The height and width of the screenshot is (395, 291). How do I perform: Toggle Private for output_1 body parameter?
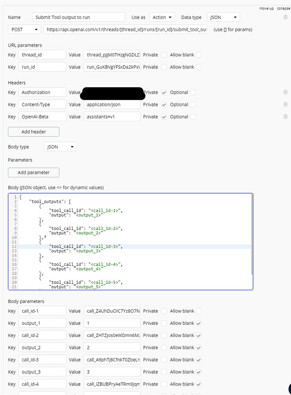click(x=164, y=323)
